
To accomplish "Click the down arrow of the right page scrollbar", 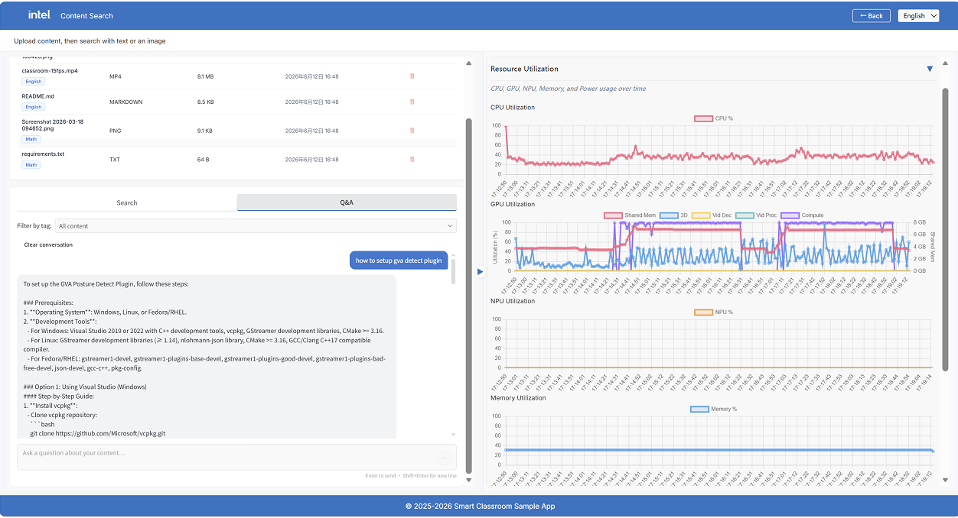I will (x=945, y=481).
